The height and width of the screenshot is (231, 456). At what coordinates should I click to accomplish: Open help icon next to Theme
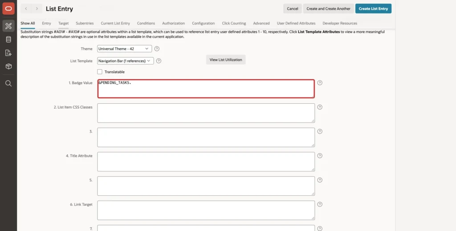click(157, 49)
